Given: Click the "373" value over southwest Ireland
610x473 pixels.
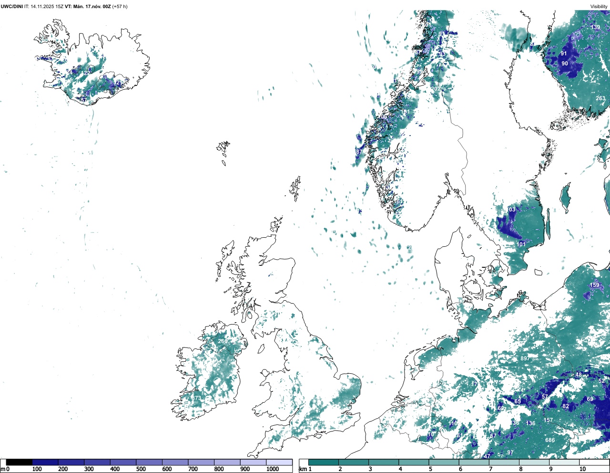Looking at the screenshot, I should coord(196,398).
